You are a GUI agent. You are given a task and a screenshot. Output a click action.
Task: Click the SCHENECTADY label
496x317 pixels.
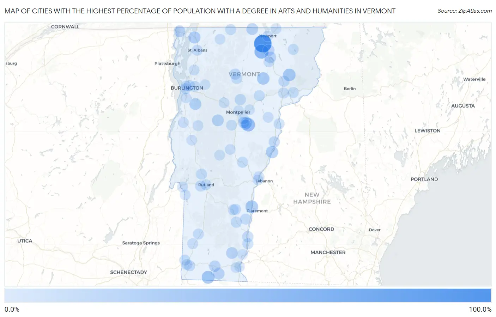(128, 272)
